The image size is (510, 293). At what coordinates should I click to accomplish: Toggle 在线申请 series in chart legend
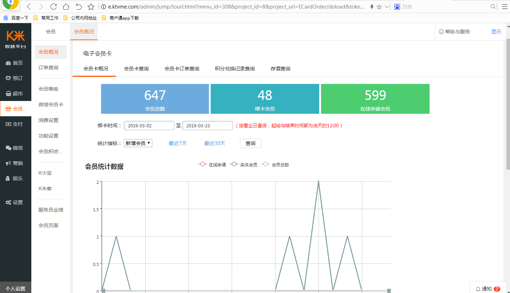point(212,165)
